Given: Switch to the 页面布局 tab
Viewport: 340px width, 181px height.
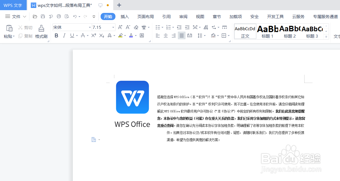Looking at the screenshot, I should point(146,16).
